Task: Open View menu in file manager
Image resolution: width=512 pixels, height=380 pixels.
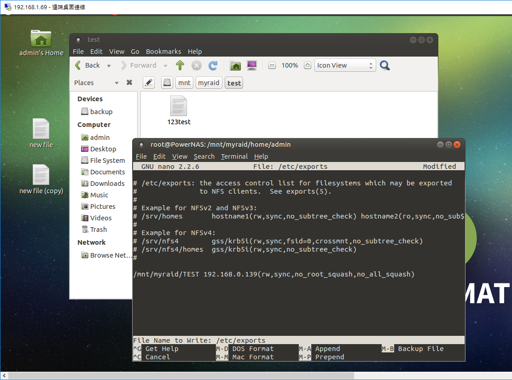Action: pos(116,52)
